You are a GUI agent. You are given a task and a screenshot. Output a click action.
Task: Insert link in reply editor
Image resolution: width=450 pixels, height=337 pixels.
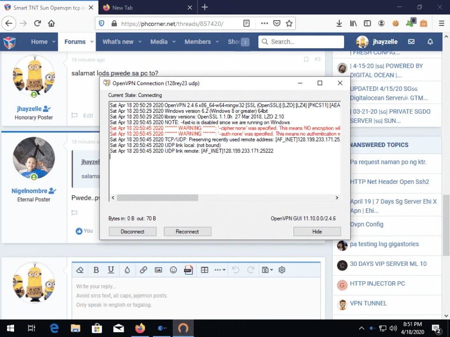[x=143, y=270]
